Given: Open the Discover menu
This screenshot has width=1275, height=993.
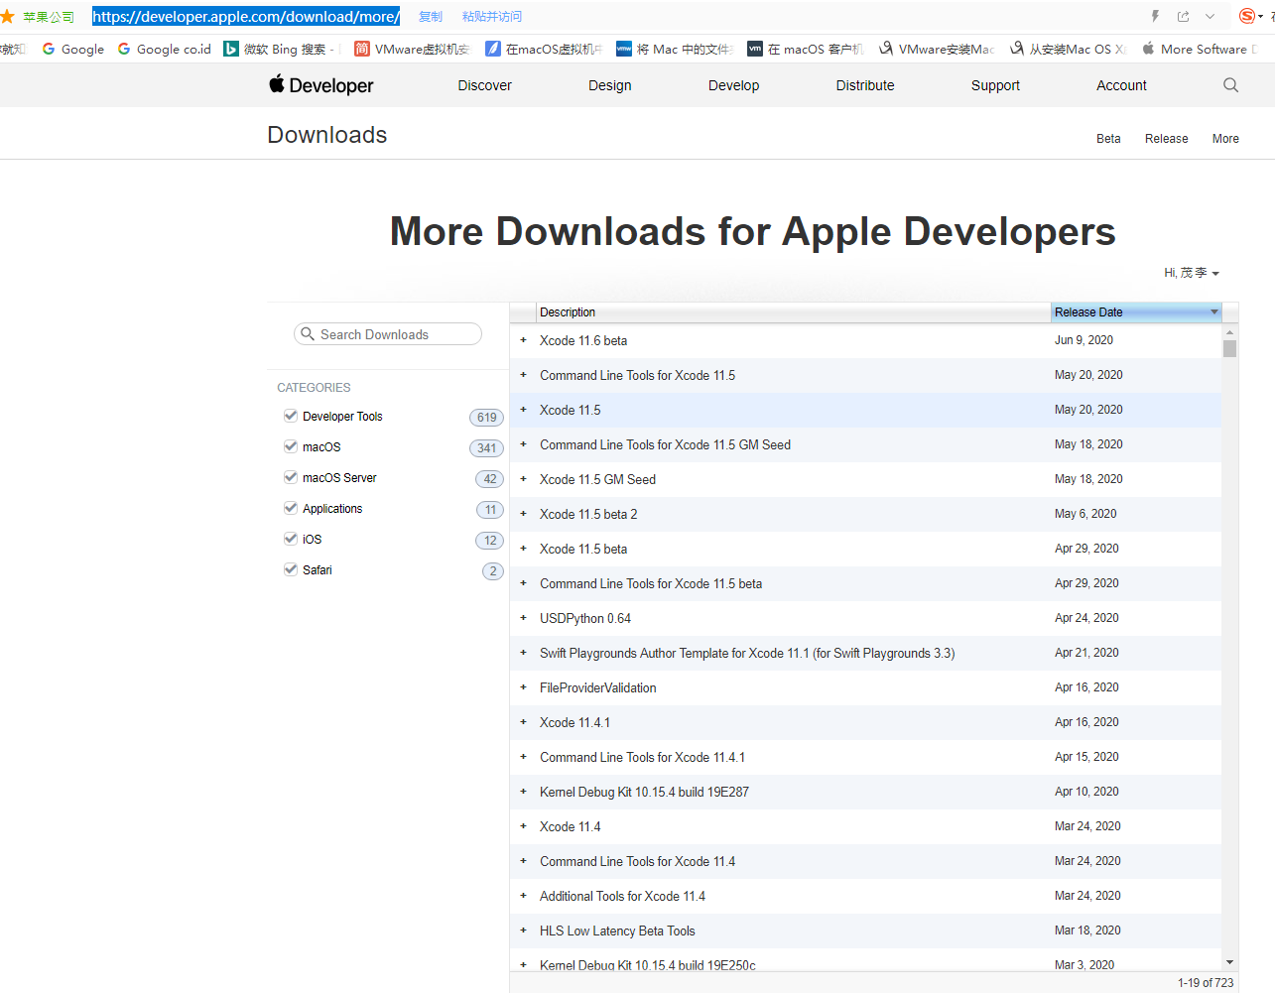Looking at the screenshot, I should [485, 85].
